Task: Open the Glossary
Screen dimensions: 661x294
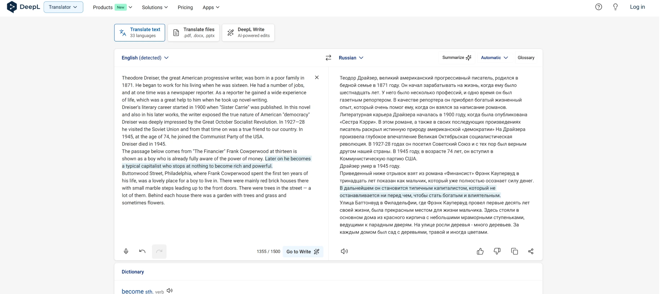Action: 526,58
